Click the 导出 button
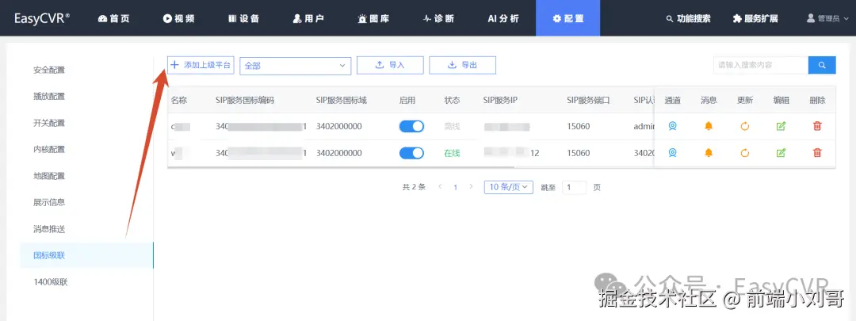The image size is (856, 321). [462, 65]
